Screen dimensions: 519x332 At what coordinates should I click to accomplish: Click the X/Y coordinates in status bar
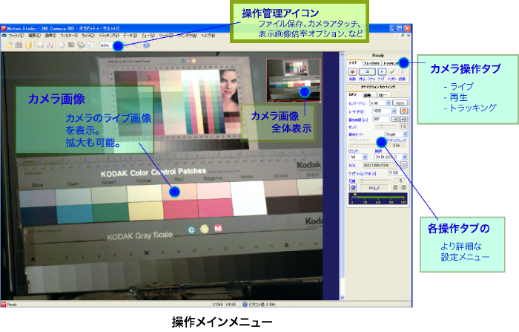pyautogui.click(x=224, y=304)
